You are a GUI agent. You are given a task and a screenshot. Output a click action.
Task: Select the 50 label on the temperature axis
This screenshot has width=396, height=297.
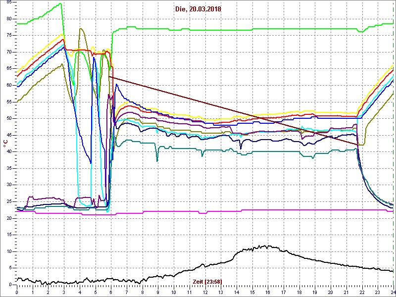click(10, 119)
